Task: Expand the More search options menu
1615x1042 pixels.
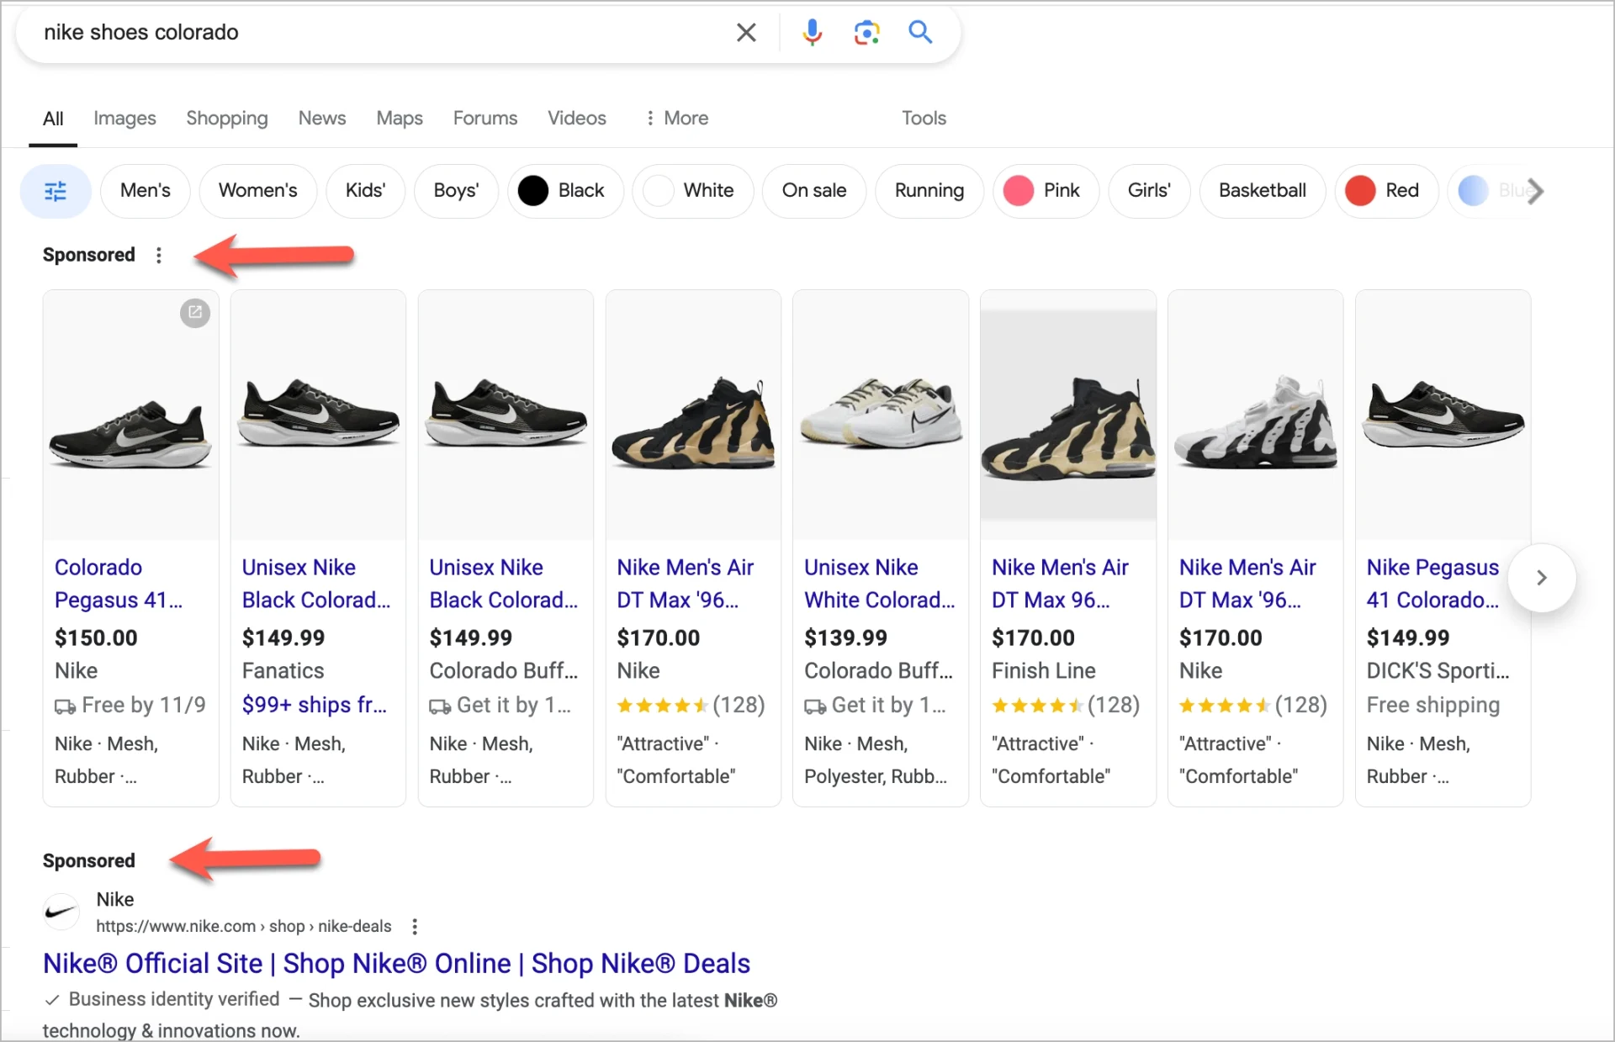Action: [677, 119]
